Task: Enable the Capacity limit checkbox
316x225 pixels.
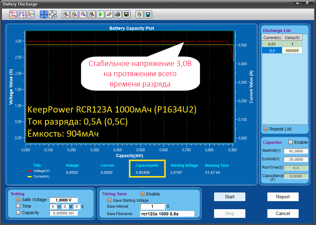Action: [x=18, y=213]
